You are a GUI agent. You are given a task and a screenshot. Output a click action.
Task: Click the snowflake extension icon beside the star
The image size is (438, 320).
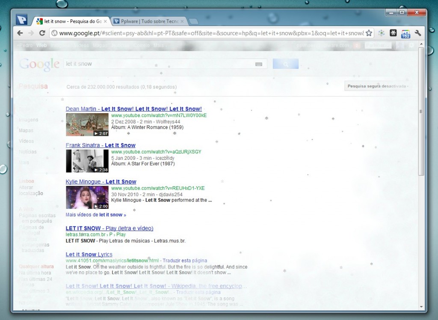381,33
